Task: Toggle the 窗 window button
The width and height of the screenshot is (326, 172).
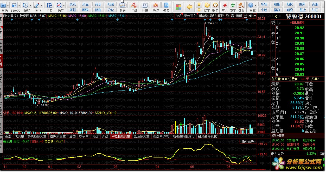Action: point(232,16)
